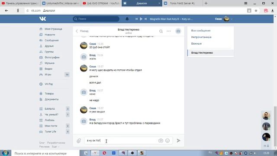277x156 pixels.
Task: Open the Yandex Я home button
Action: tap(18, 10)
